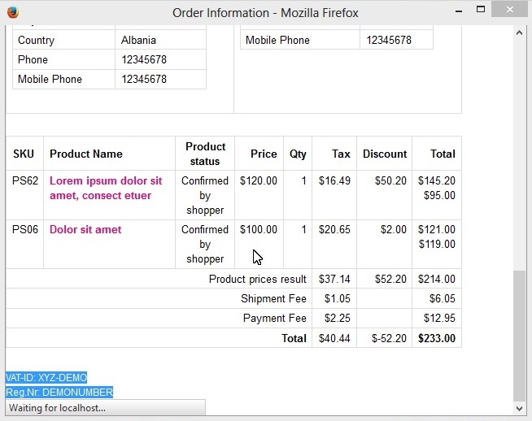Click the 'Discount' column header
Image resolution: width=532 pixels, height=421 pixels.
click(385, 154)
